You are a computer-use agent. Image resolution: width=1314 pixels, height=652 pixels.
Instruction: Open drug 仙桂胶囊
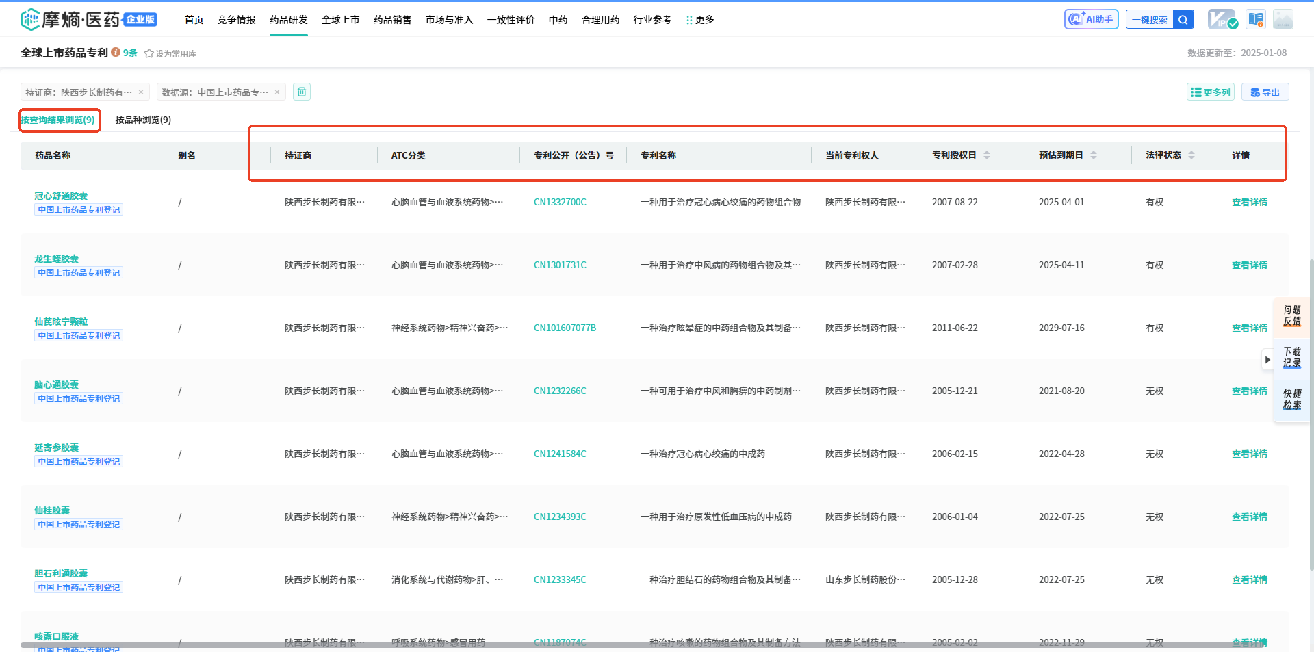tap(52, 510)
